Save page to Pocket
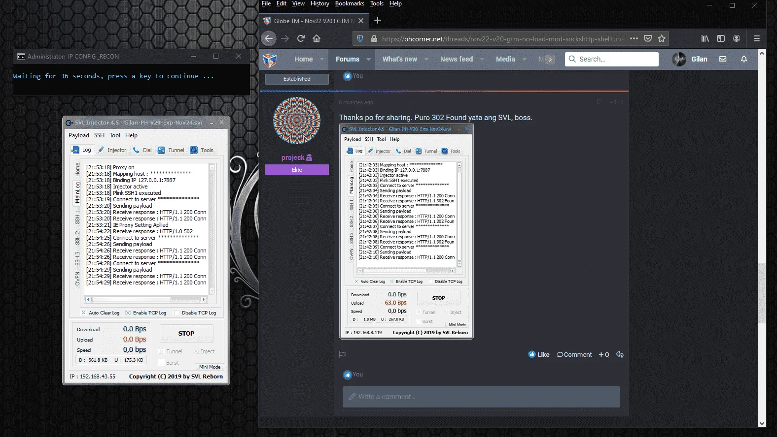Screen dimensions: 777x437 pos(648,38)
